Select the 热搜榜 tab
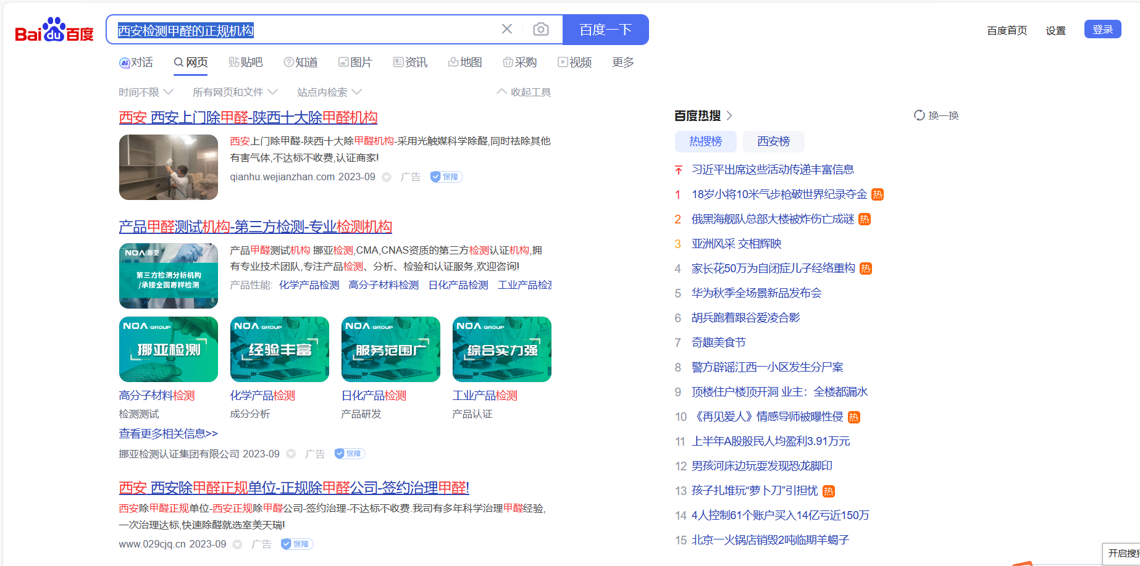 706,141
